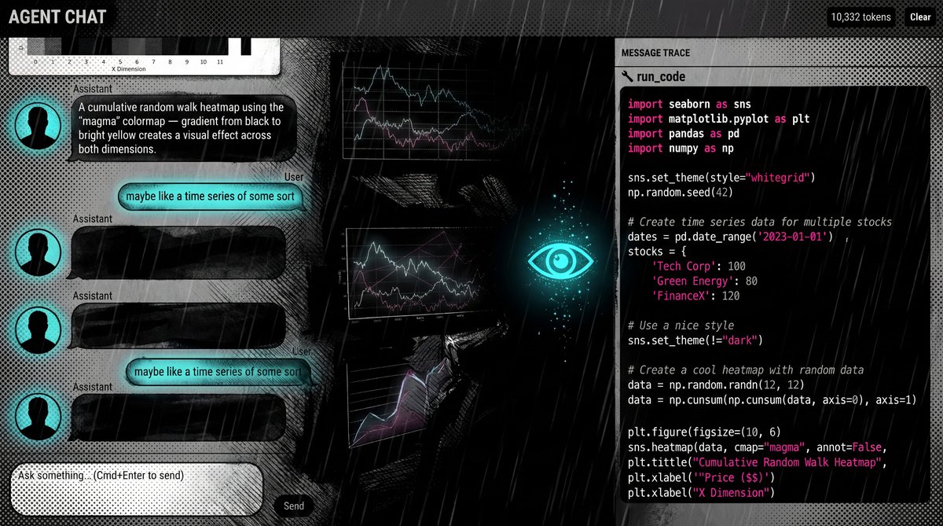This screenshot has height=526, width=943.
Task: Click the cumulative random walk heatmap description bubble
Action: (x=185, y=127)
